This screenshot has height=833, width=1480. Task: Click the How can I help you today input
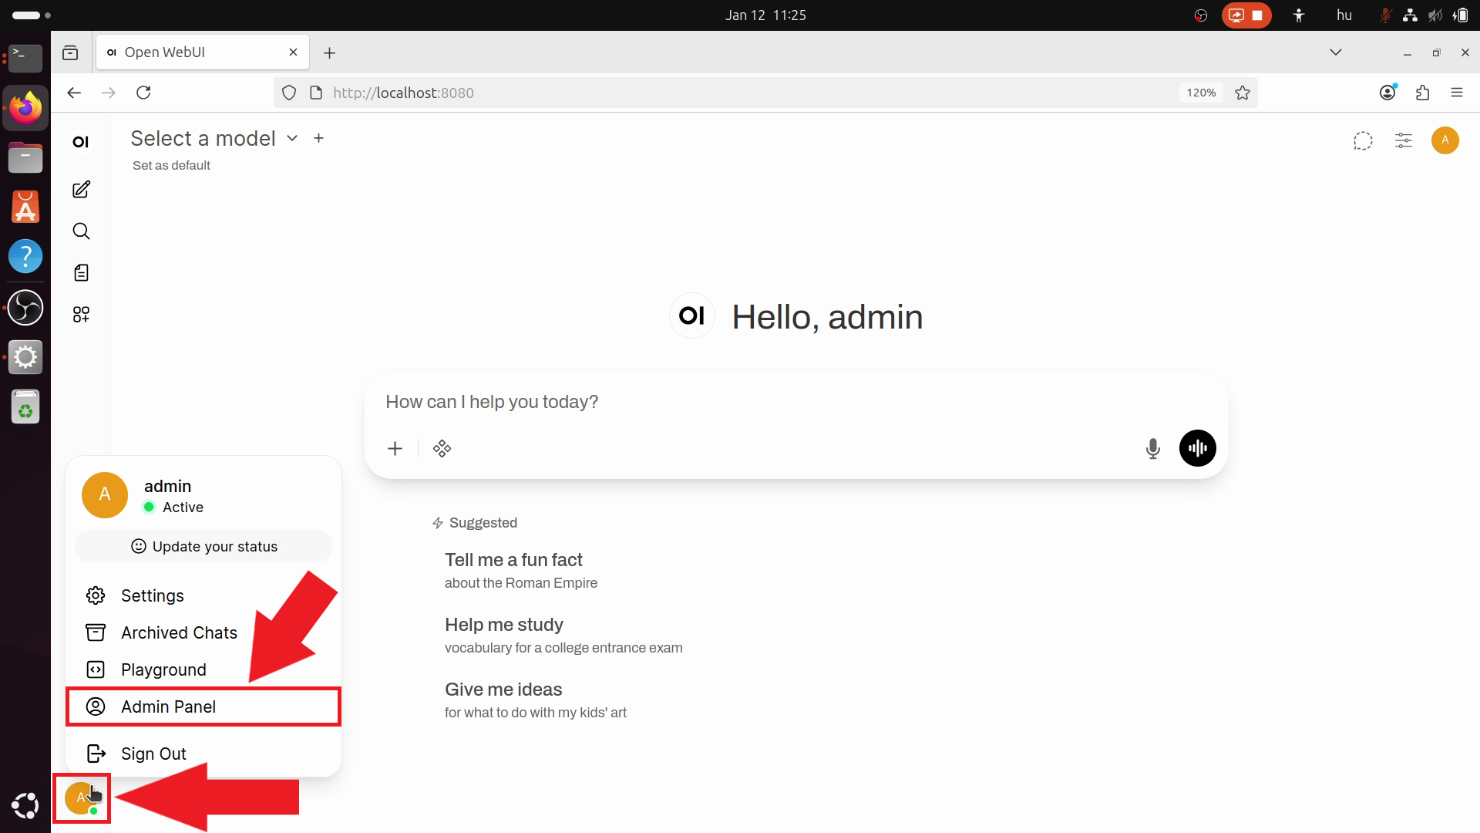click(694, 401)
